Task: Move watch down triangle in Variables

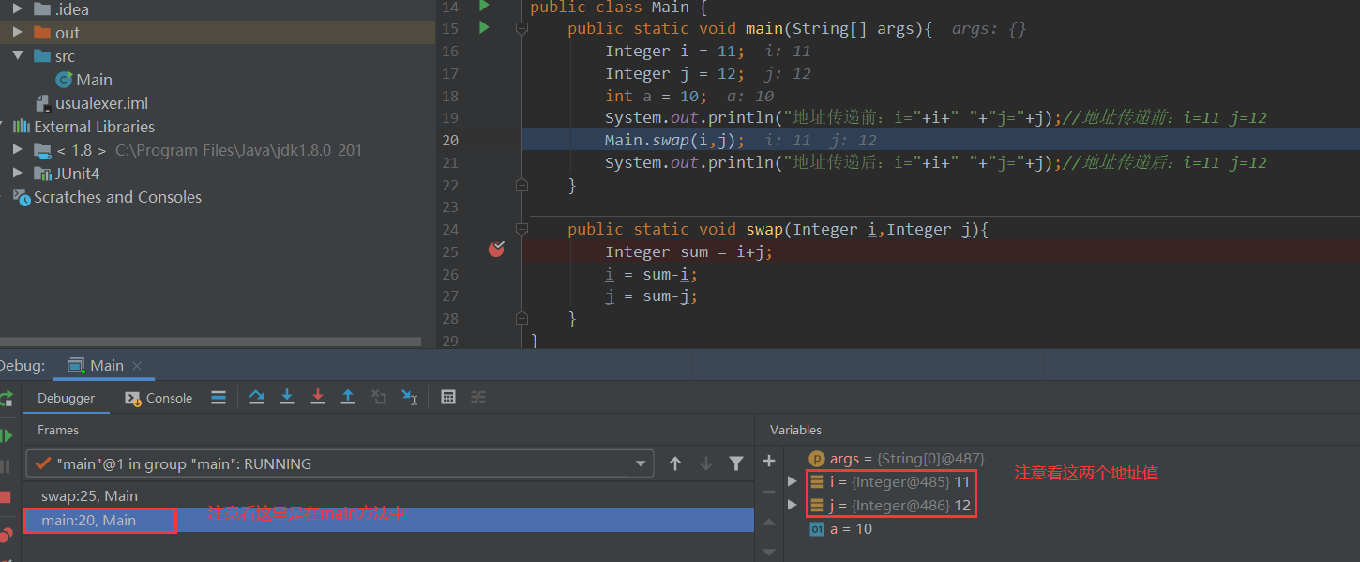Action: (769, 552)
